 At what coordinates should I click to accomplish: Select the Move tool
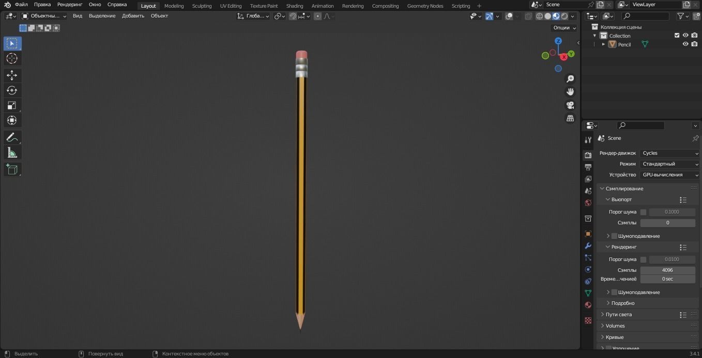tap(12, 75)
